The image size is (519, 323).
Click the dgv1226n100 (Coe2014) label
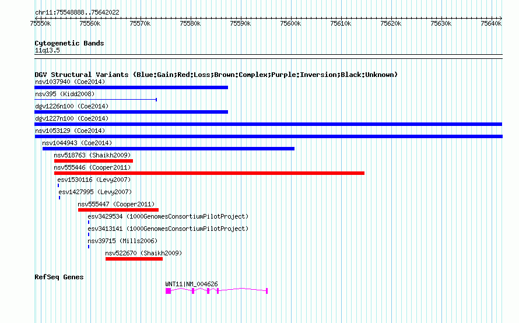[x=72, y=106]
